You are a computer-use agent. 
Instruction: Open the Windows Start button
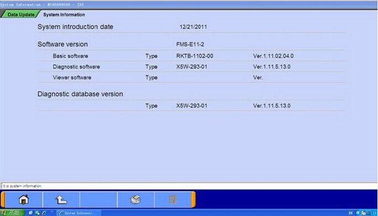[12, 213]
